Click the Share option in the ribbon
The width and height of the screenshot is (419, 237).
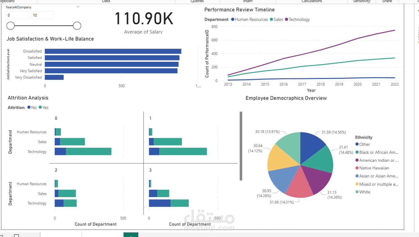coord(387,1)
